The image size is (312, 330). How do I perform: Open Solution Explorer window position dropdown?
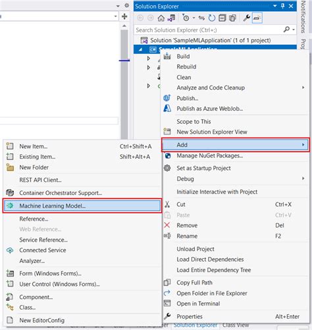click(x=275, y=6)
